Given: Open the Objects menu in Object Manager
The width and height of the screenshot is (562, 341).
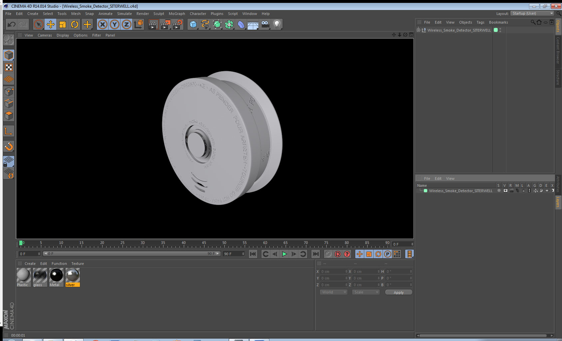Looking at the screenshot, I should pyautogui.click(x=465, y=22).
